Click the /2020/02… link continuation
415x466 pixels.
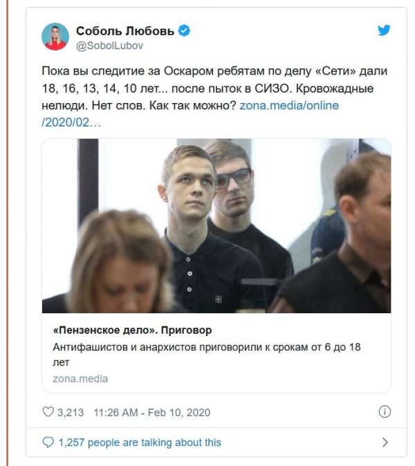coord(71,122)
